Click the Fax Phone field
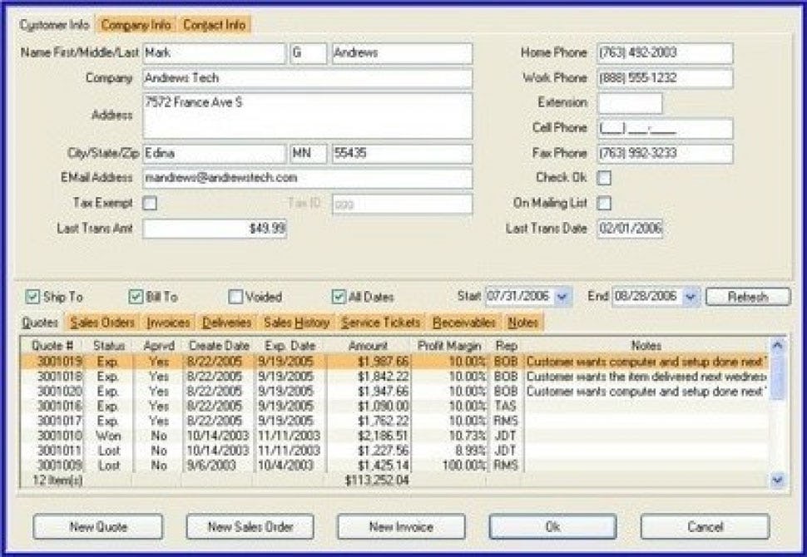Screen dimensions: 807x557 click(x=665, y=153)
